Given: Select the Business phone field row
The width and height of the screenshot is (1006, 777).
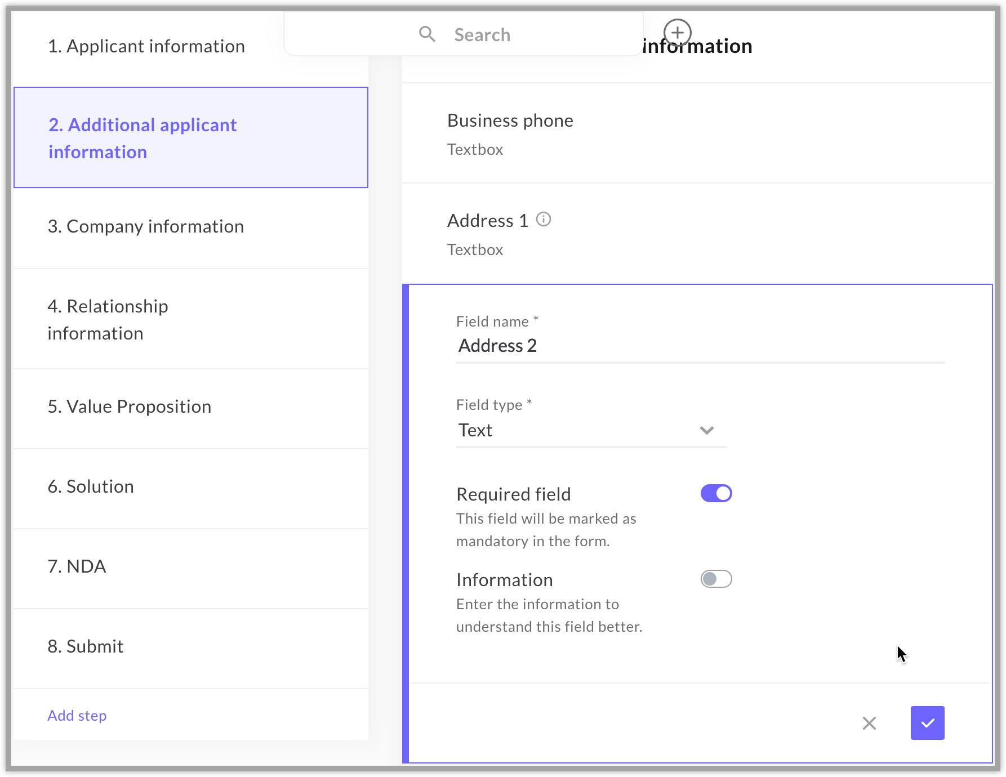Looking at the screenshot, I should coord(697,134).
